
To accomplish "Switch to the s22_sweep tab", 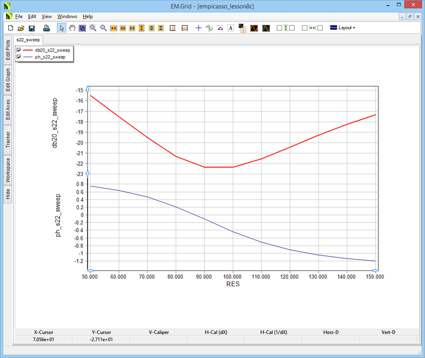I will [x=27, y=39].
